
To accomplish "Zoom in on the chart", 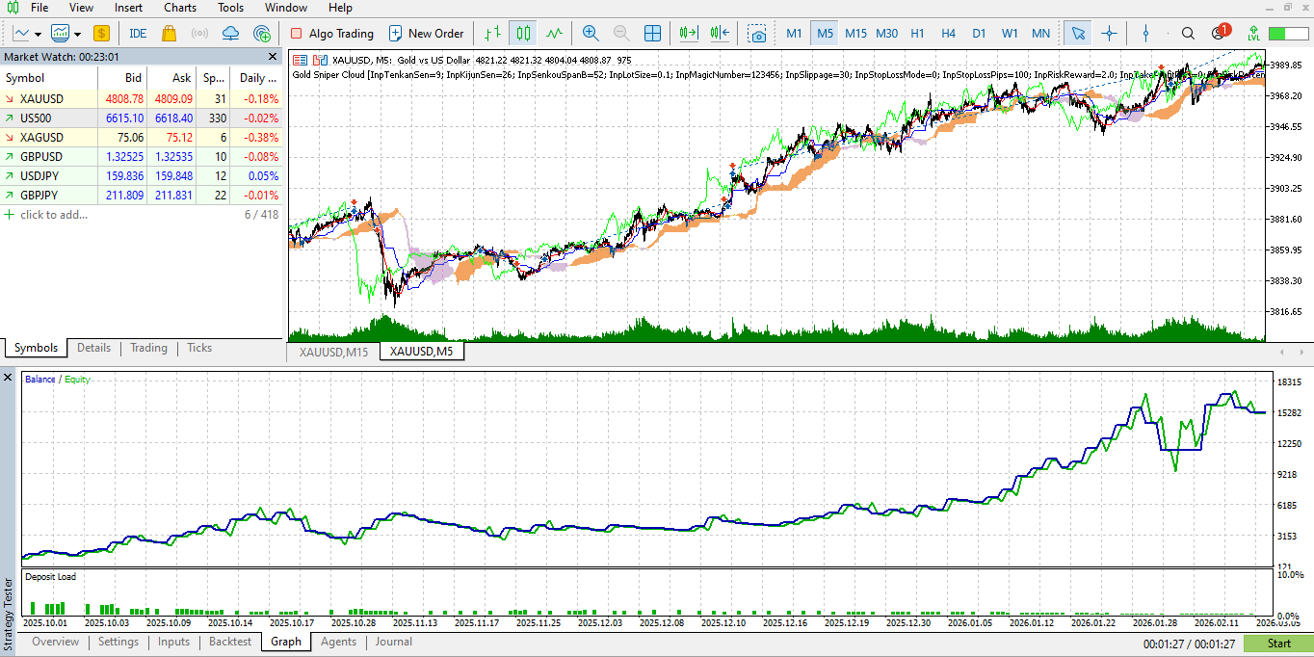I will [x=591, y=33].
